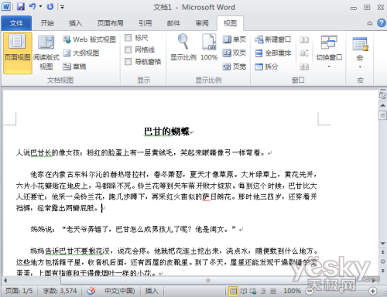This screenshot has width=387, height=297.
Task: Open the File (文件) tab
Action: (x=16, y=23)
